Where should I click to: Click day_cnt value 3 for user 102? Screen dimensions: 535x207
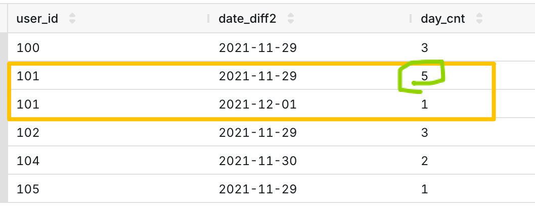click(x=424, y=133)
